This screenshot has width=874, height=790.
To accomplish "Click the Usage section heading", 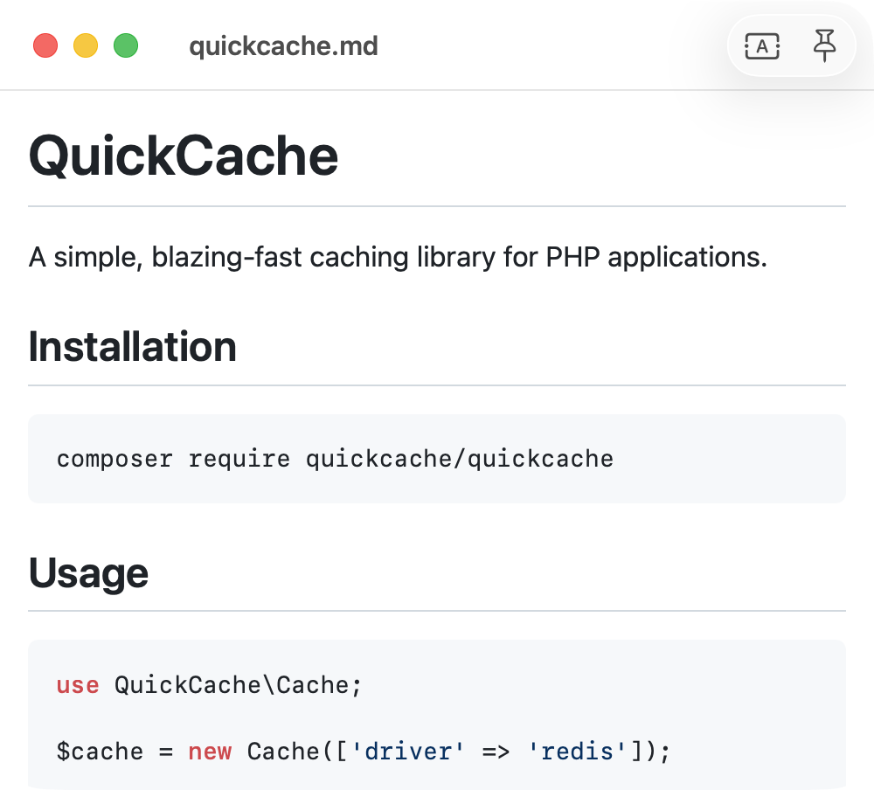I will 88,573.
